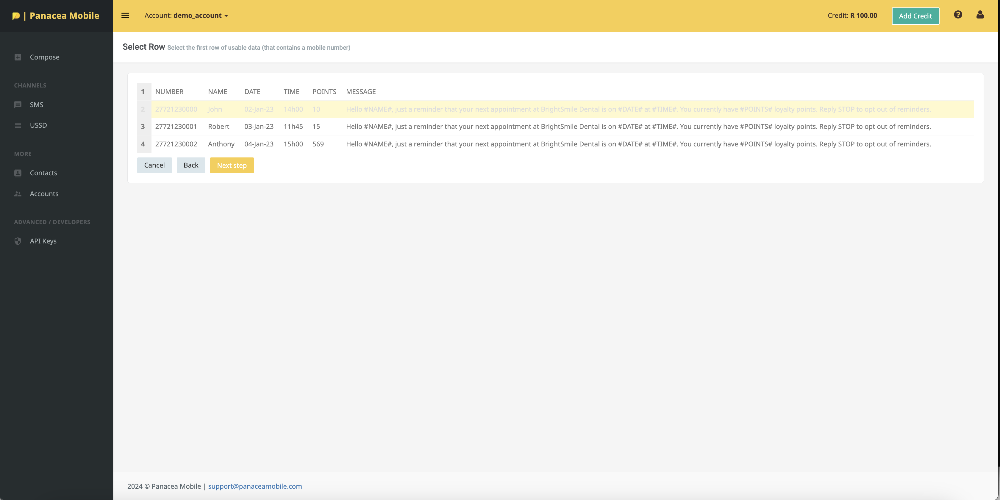This screenshot has height=500, width=1000.
Task: Select row 4 with Anthony
Action: 221,144
